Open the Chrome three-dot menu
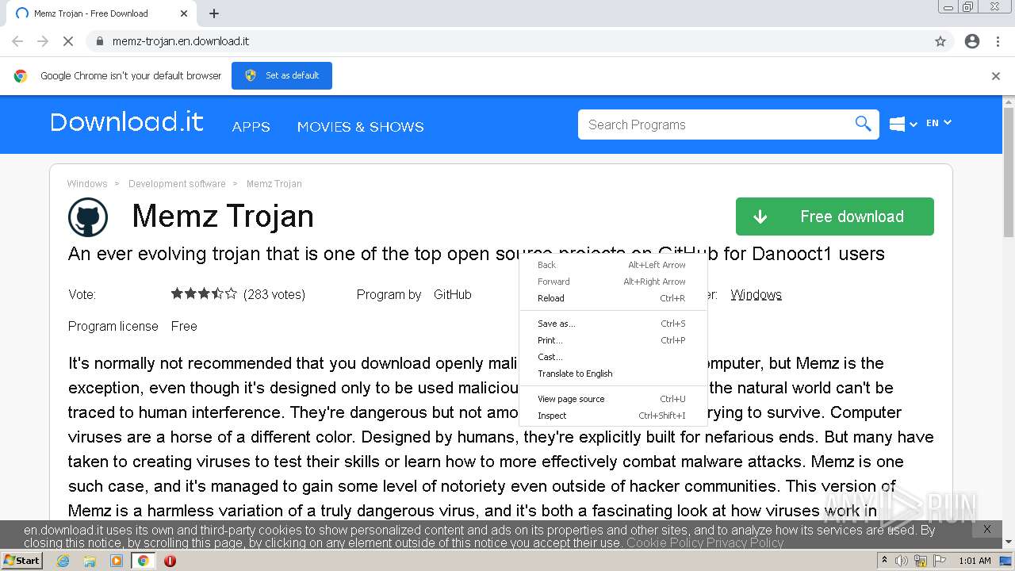Screen dimensions: 1015x571 [998, 41]
